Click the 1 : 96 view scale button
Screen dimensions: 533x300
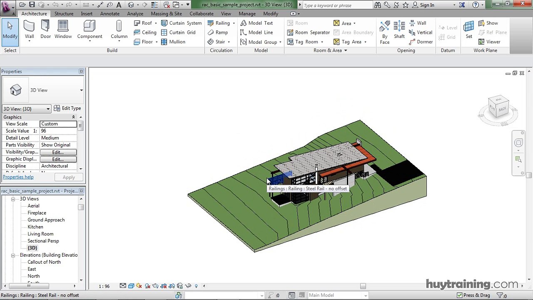pos(104,286)
